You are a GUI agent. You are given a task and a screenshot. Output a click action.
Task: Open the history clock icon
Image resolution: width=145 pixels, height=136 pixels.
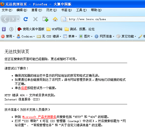(x=11, y=29)
